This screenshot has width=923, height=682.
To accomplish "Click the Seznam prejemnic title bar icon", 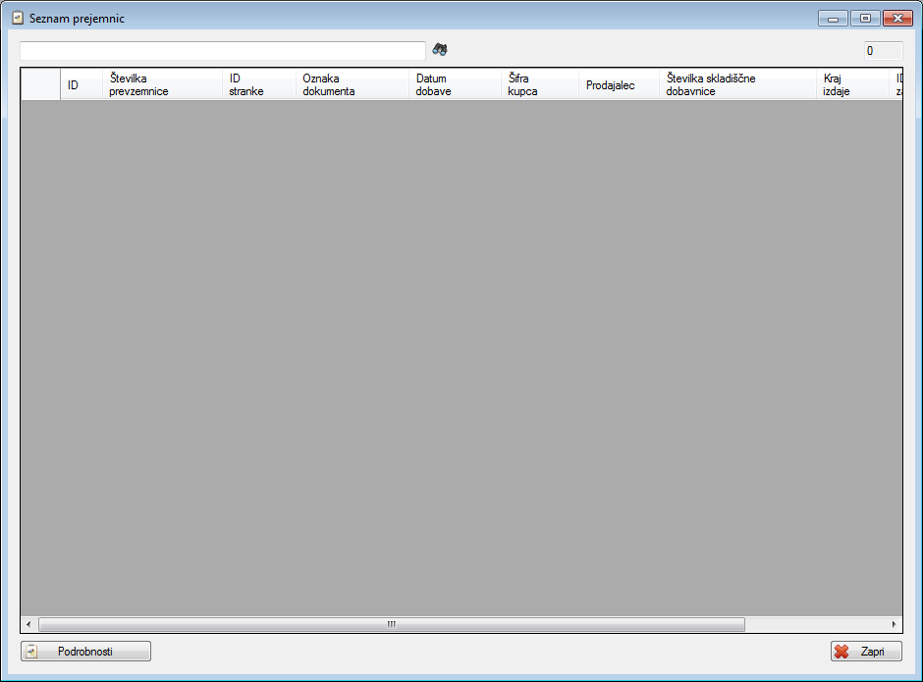I will [17, 19].
